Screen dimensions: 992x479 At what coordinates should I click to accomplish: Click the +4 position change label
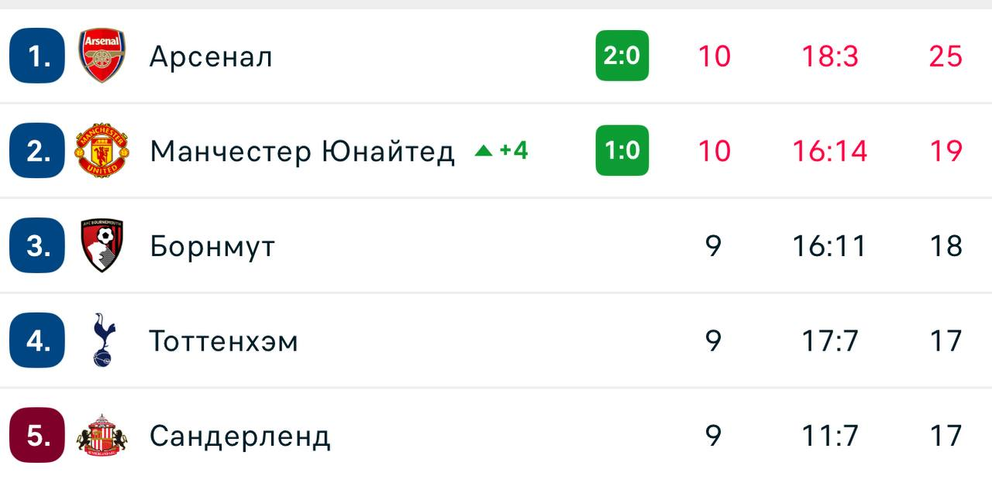click(x=513, y=150)
